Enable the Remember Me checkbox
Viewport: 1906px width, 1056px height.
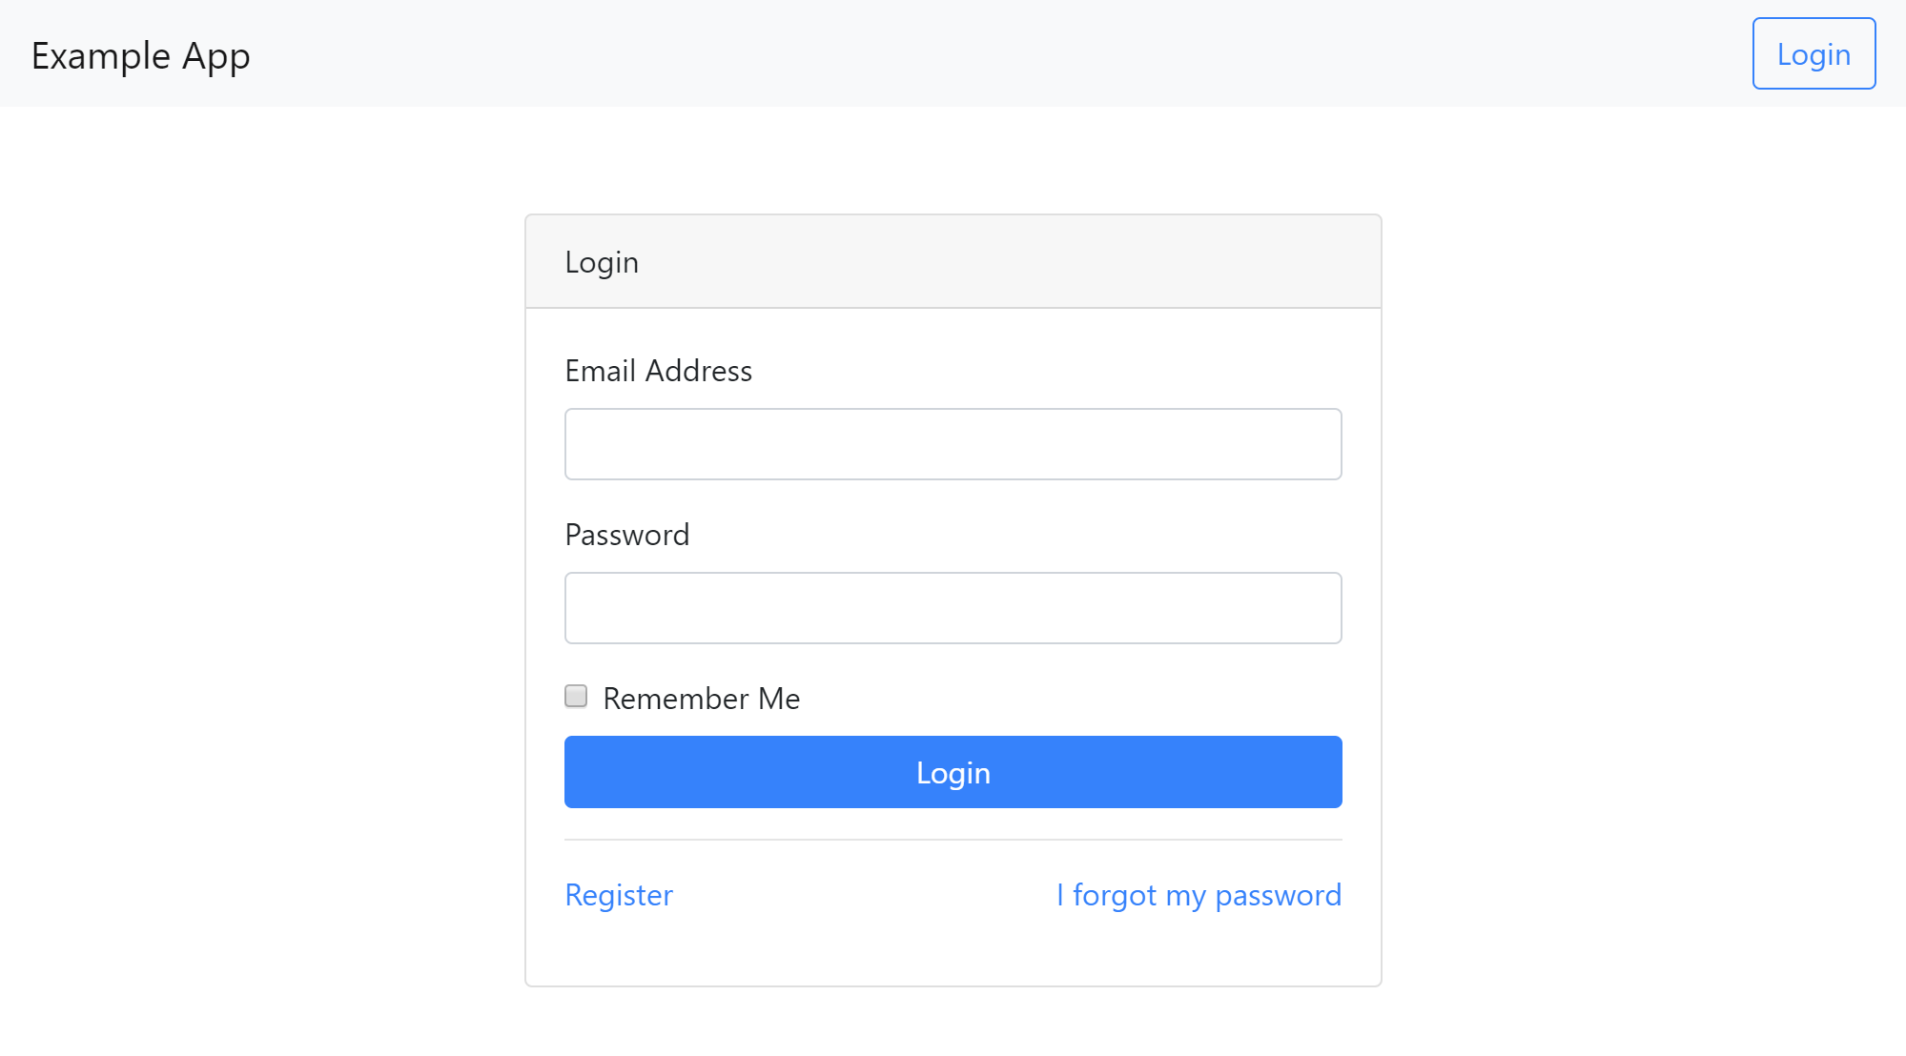tap(574, 697)
